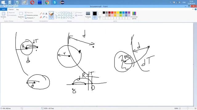Image resolution: width=197 pixels, height=110 pixels.
Task: Click Copy (Копировать) in the clipboard group
Action: [x=12, y=15]
